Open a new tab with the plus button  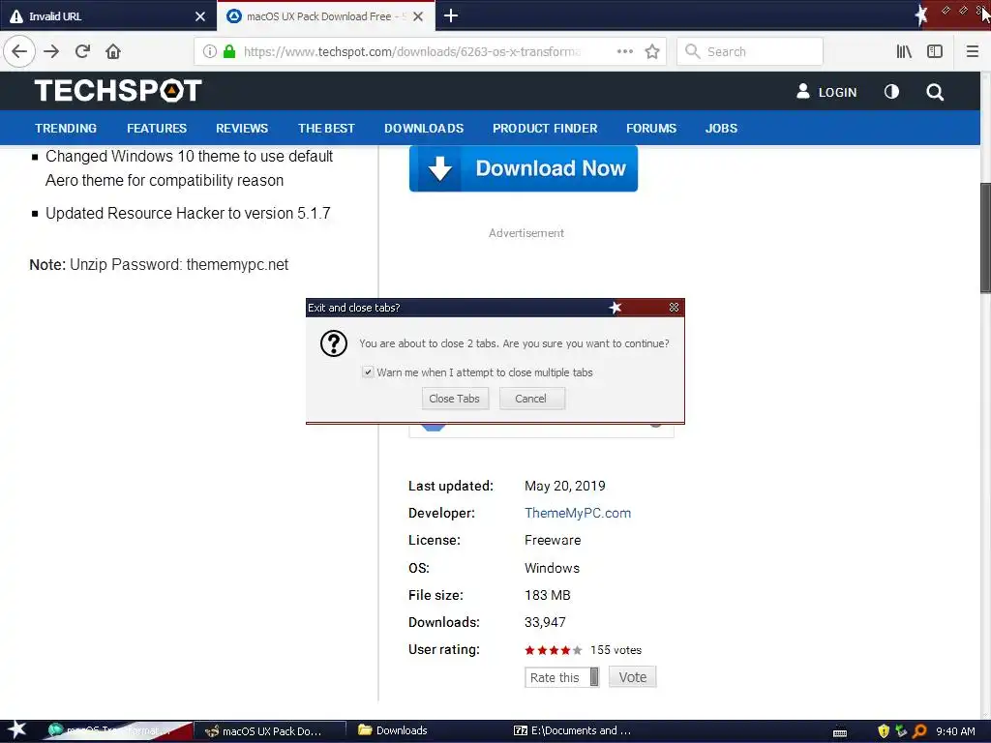451,15
